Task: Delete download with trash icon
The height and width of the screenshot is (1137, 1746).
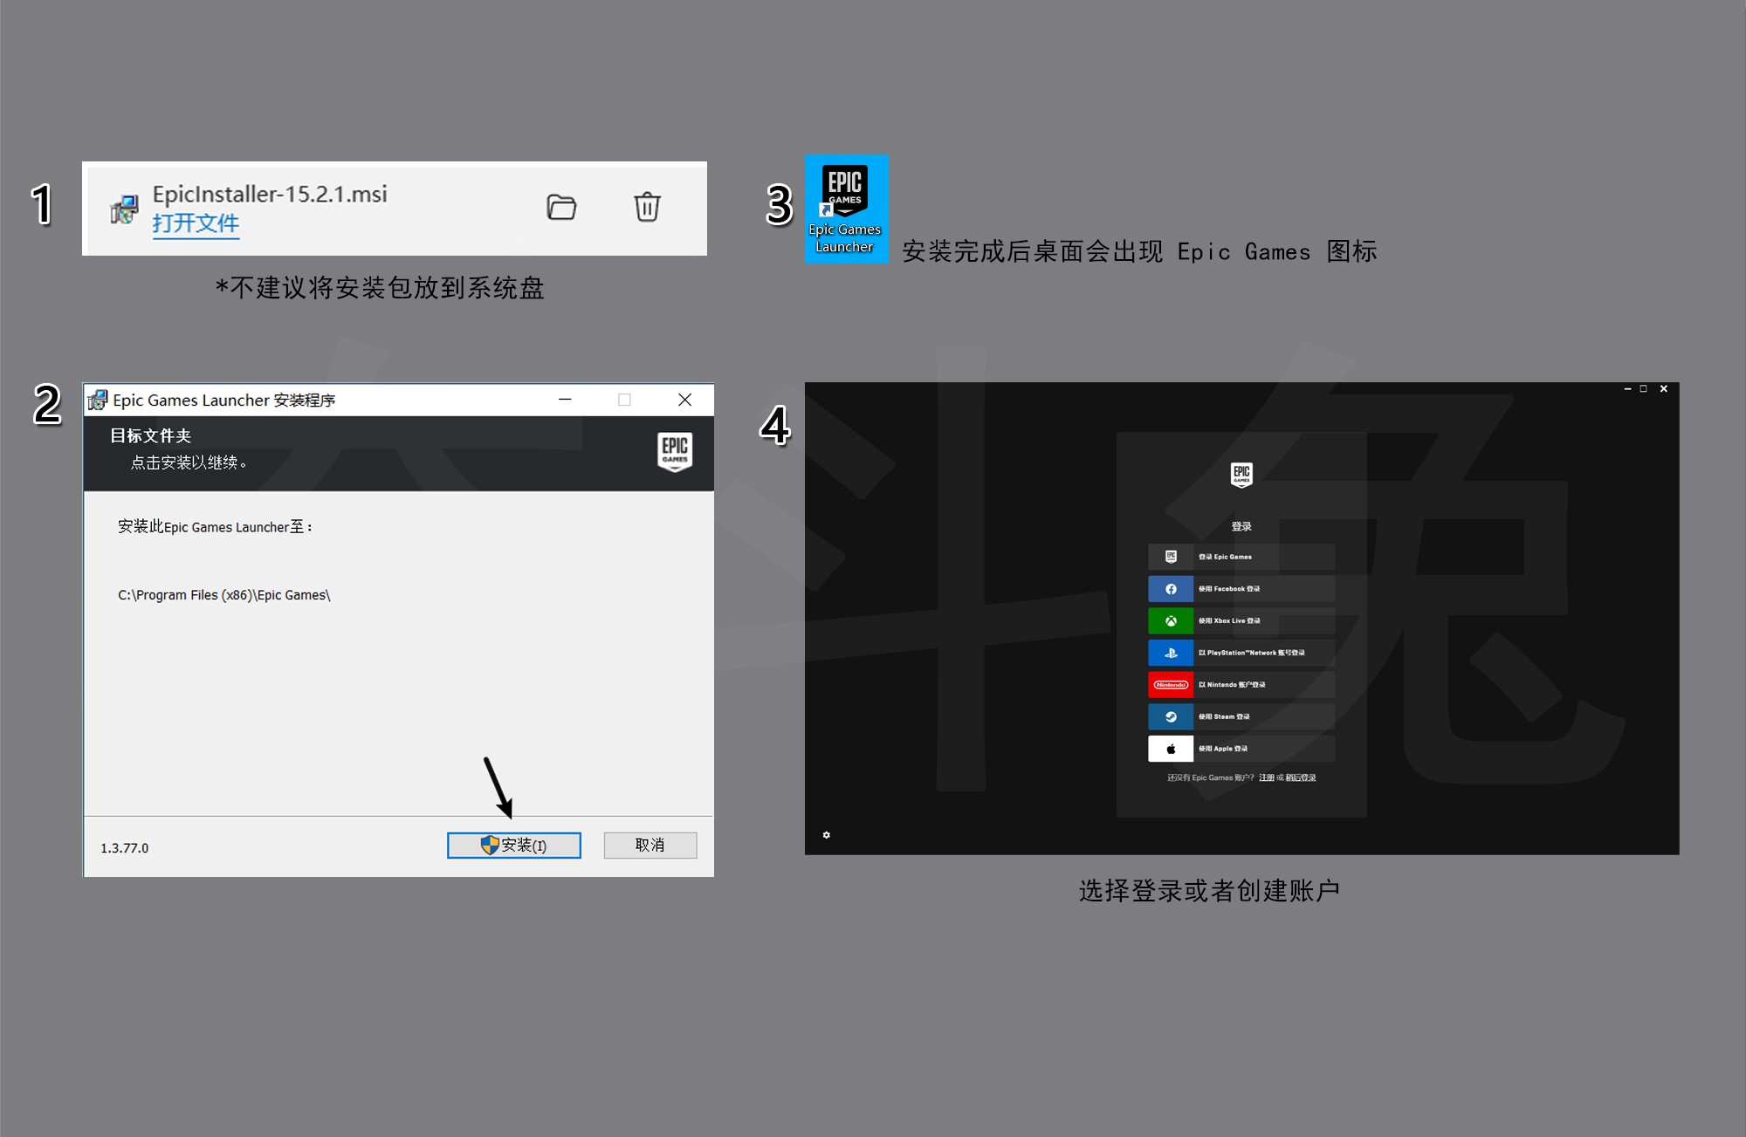Action: [647, 208]
